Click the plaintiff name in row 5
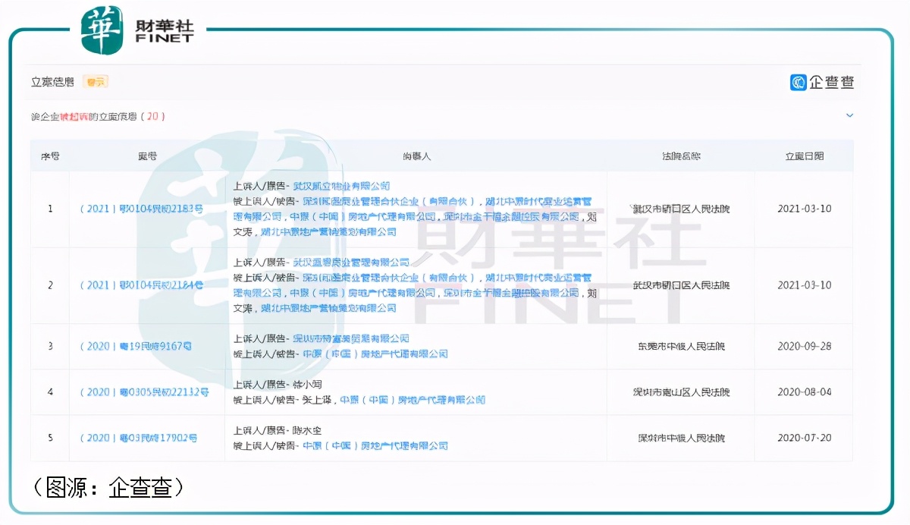Image resolution: width=910 pixels, height=525 pixels. (307, 430)
